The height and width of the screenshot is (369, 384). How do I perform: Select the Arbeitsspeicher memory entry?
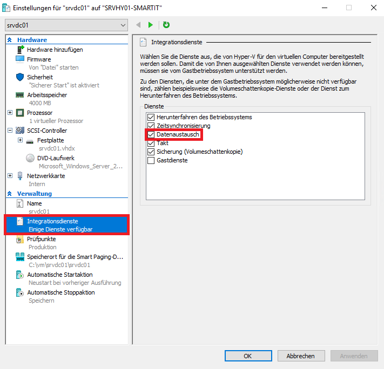[x=48, y=95]
